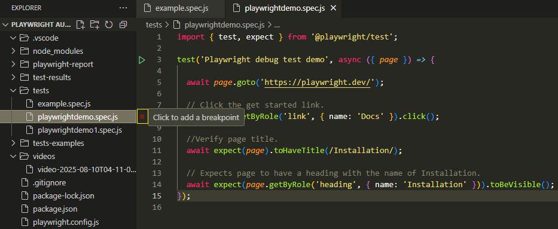Refresh the Explorer file tree

[x=109, y=25]
